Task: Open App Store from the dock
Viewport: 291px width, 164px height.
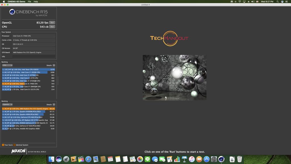Action: [x=207, y=159]
